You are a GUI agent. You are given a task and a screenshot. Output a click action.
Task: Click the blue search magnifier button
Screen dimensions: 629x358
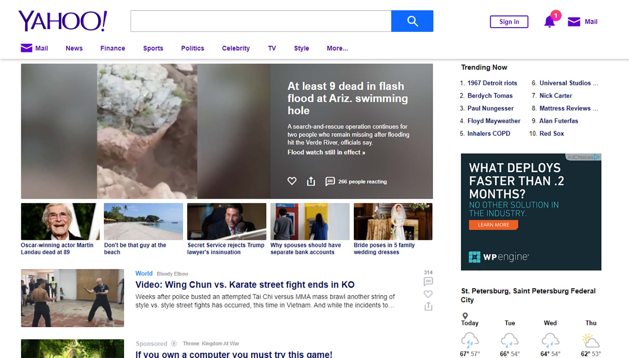tap(412, 21)
